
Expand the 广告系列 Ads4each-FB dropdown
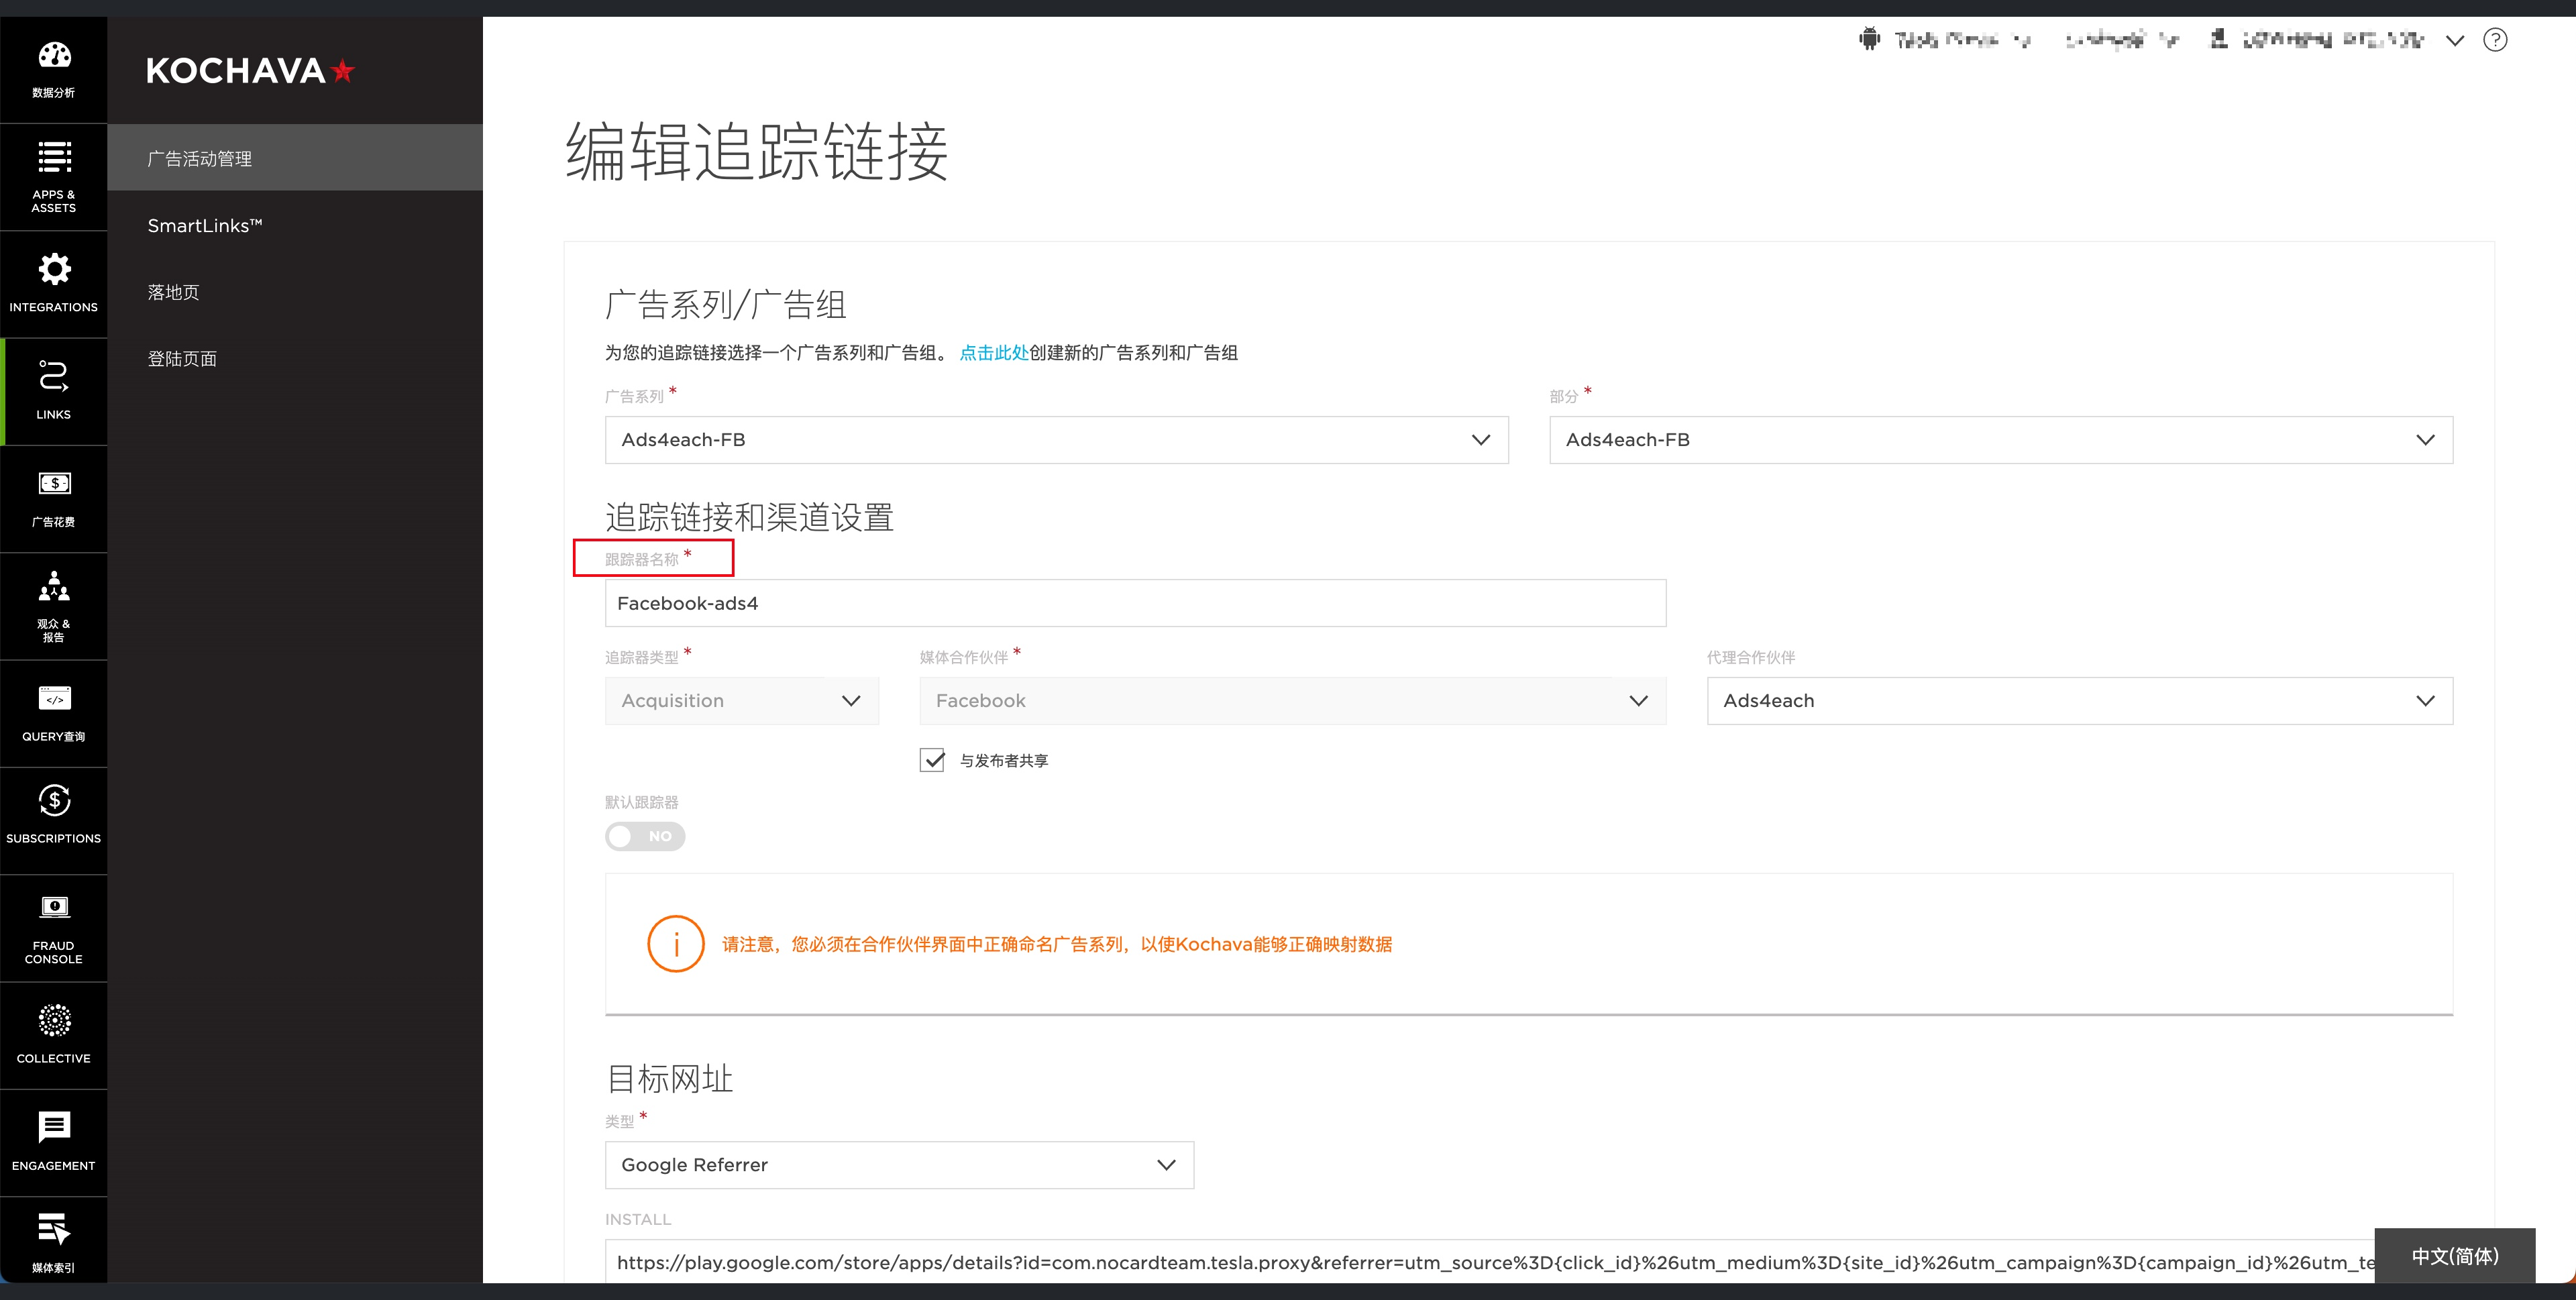[x=1056, y=440]
